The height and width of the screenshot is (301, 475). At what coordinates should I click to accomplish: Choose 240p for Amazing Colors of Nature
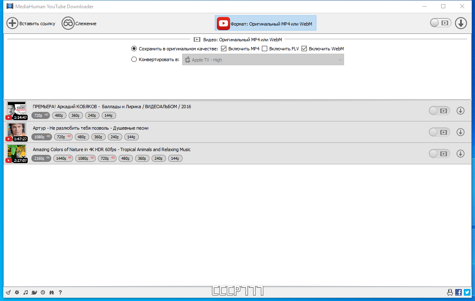coord(159,159)
